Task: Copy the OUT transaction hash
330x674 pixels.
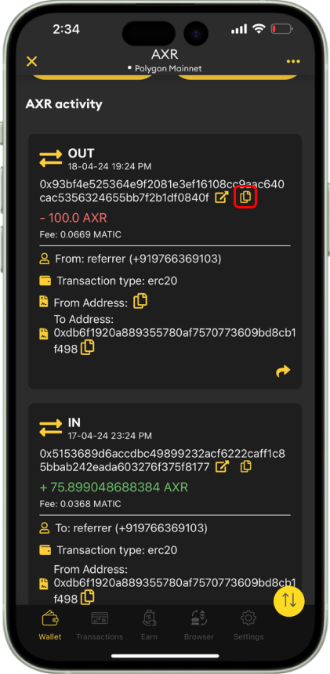Action: (245, 197)
